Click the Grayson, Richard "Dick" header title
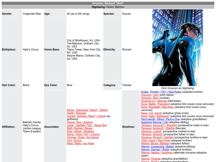 [x=108, y=3]
